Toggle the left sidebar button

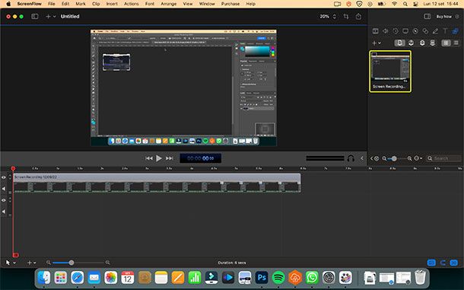coord(35,17)
